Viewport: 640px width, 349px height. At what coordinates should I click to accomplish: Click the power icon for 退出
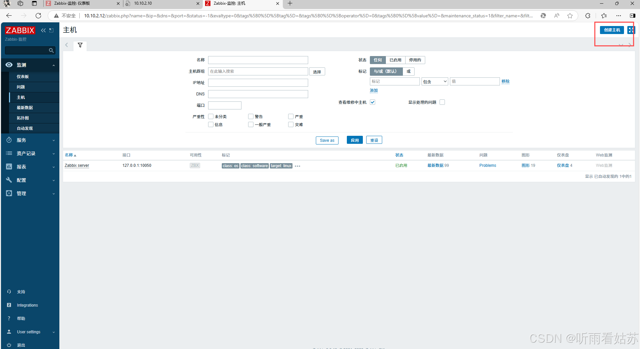click(x=9, y=345)
